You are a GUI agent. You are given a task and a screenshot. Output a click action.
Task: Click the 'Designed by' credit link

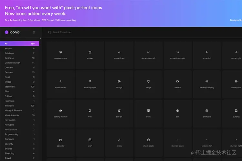(x=236, y=20)
